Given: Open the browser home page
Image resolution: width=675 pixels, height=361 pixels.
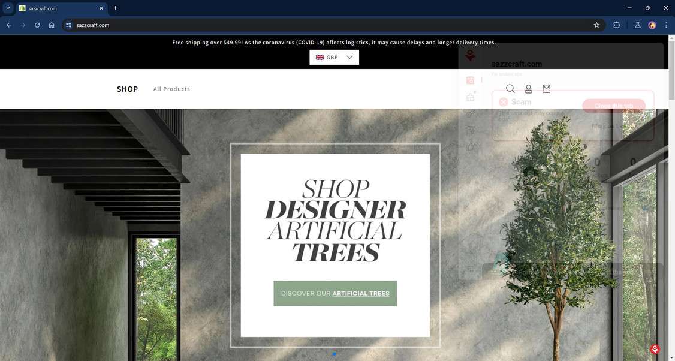Looking at the screenshot, I should 52,25.
